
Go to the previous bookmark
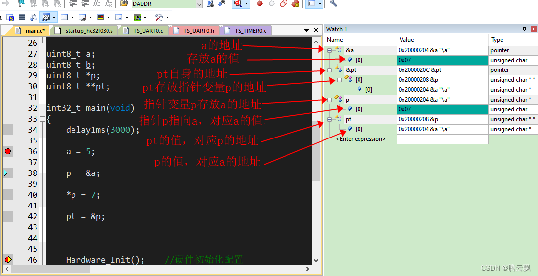point(34,4)
